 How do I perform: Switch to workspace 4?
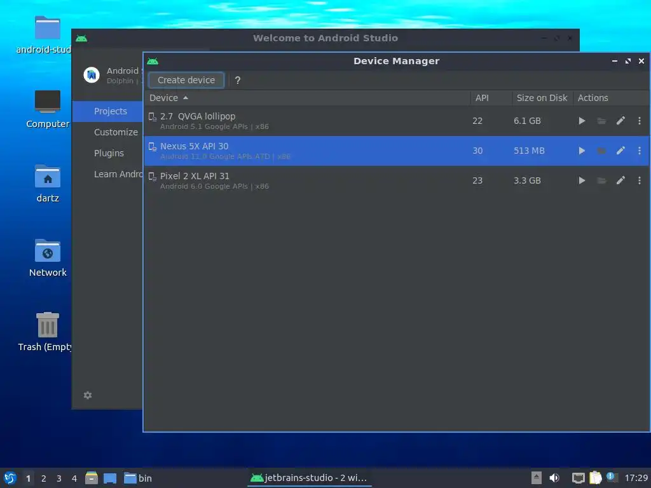pyautogui.click(x=74, y=478)
